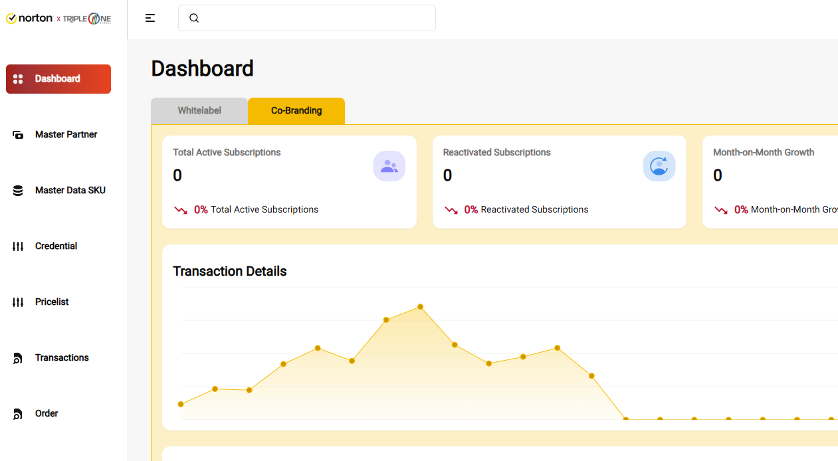Image resolution: width=838 pixels, height=461 pixels.
Task: Click the Reactivated Subscriptions card title
Action: (497, 153)
